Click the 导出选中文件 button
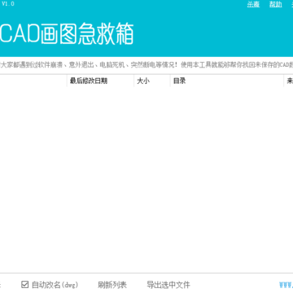The width and height of the screenshot is (293, 293). tap(168, 285)
